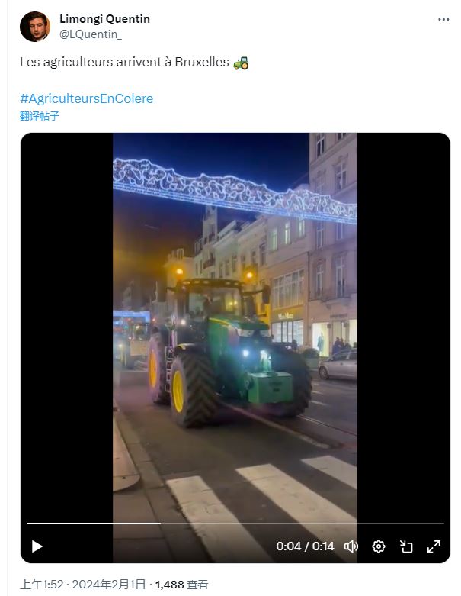The image size is (461, 596).
Task: Open Limongi Quentin's profile avatar
Action: click(x=35, y=27)
